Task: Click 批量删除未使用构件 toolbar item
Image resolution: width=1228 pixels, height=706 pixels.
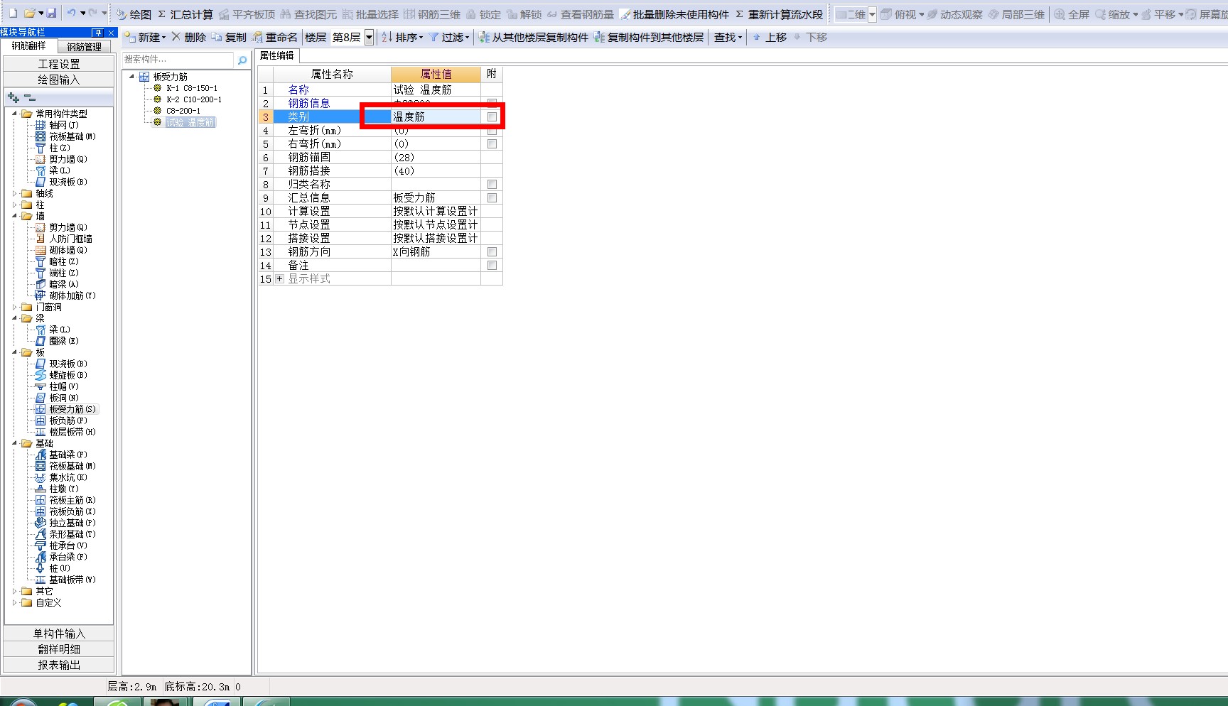Action: [x=675, y=14]
